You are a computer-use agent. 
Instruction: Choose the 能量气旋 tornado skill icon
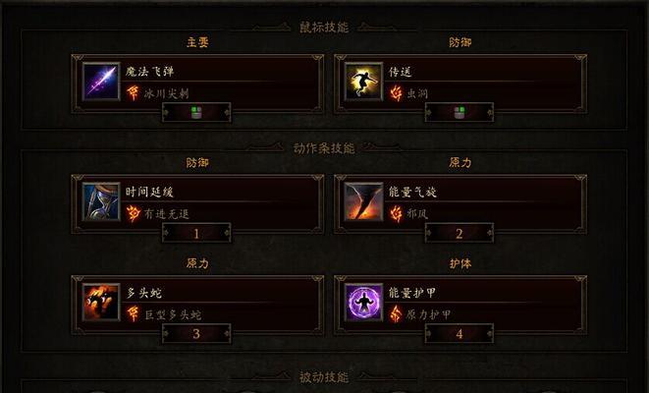pyautogui.click(x=364, y=201)
